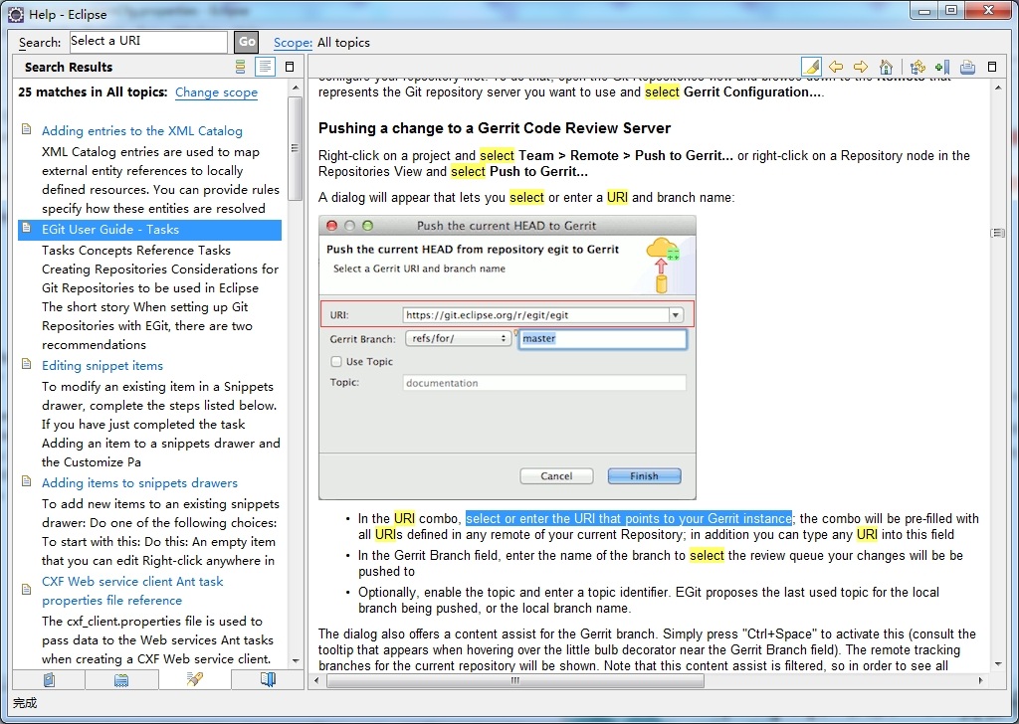Switch to the Bookmarks tab icon
The image size is (1019, 724).
(268, 679)
